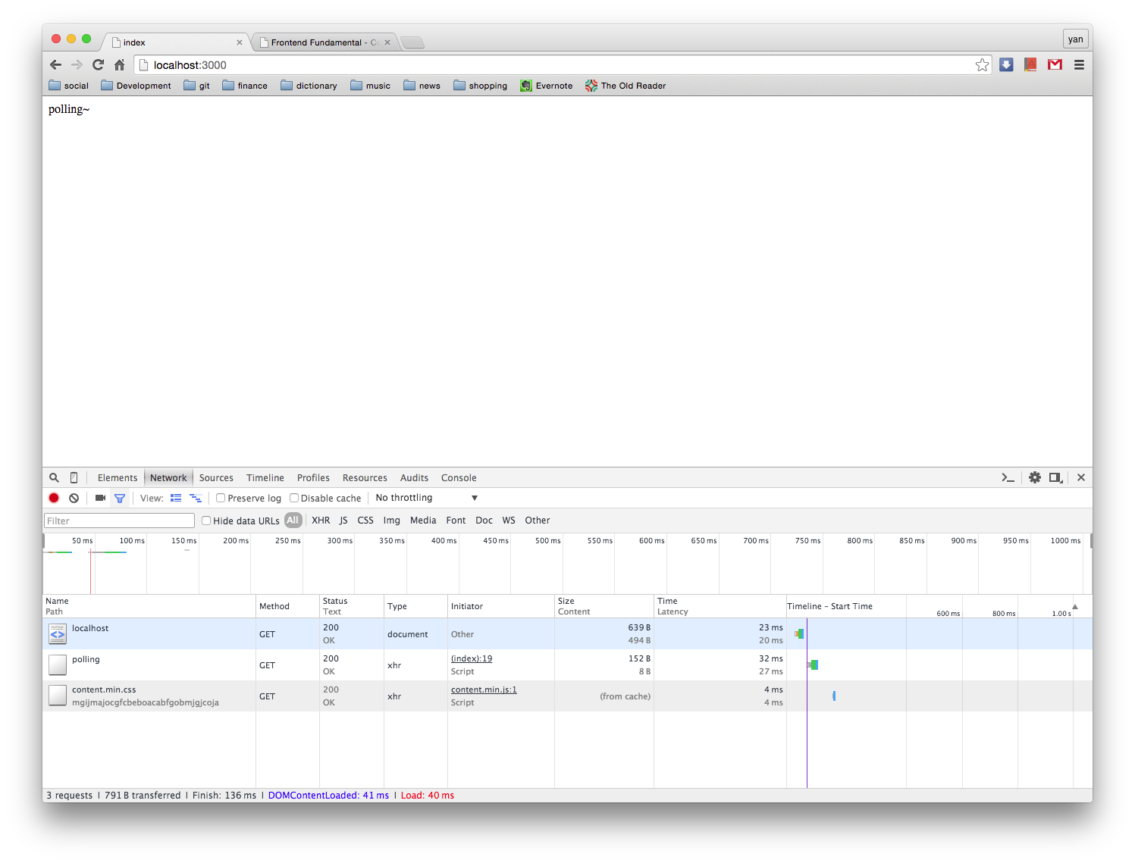
Task: Check Hide data URLs
Action: pyautogui.click(x=206, y=521)
